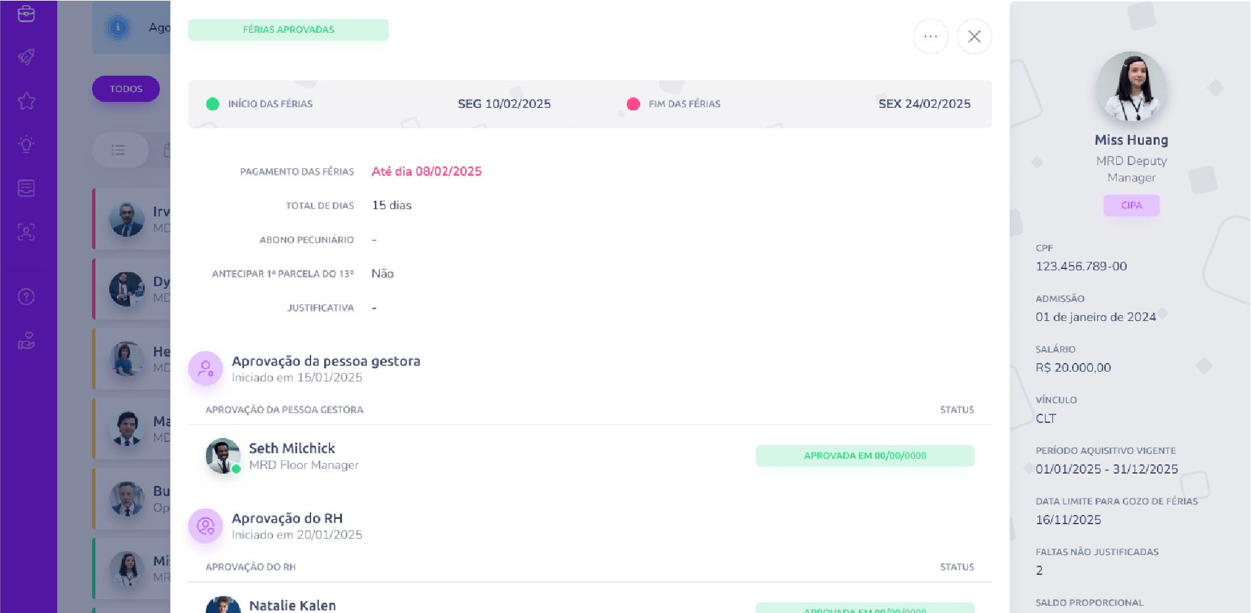Open the face scan profile icon
This screenshot has height=613, width=1251.
(26, 232)
